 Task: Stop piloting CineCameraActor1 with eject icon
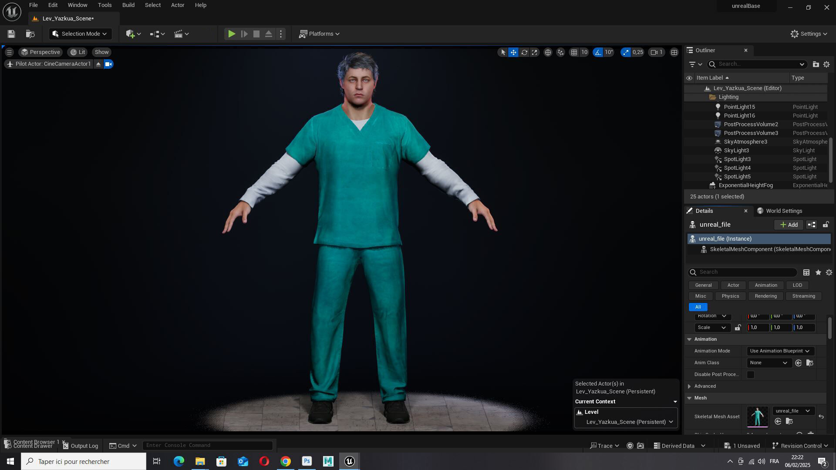pos(98,64)
